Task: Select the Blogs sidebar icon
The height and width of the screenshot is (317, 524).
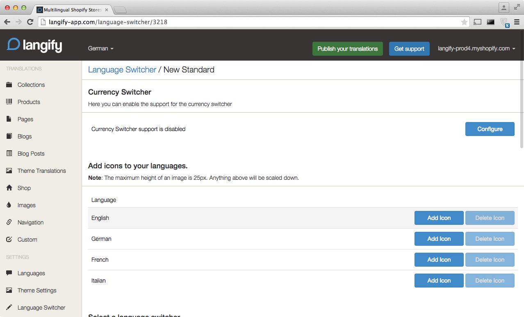Action: point(9,136)
